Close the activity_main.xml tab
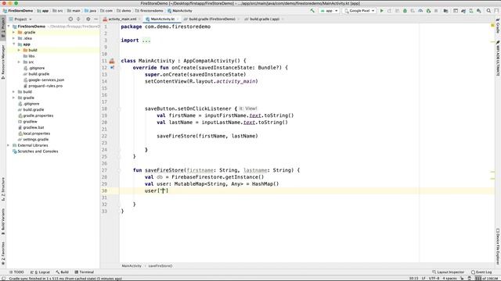 [139, 19]
